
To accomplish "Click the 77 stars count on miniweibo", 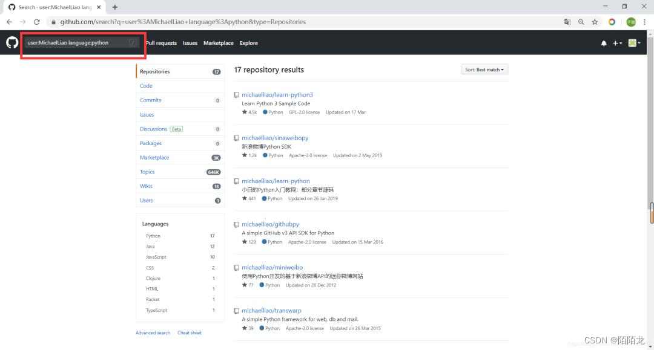I will click(x=248, y=285).
